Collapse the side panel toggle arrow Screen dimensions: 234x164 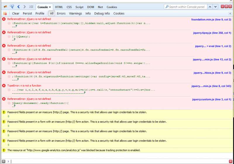click(230, 13)
